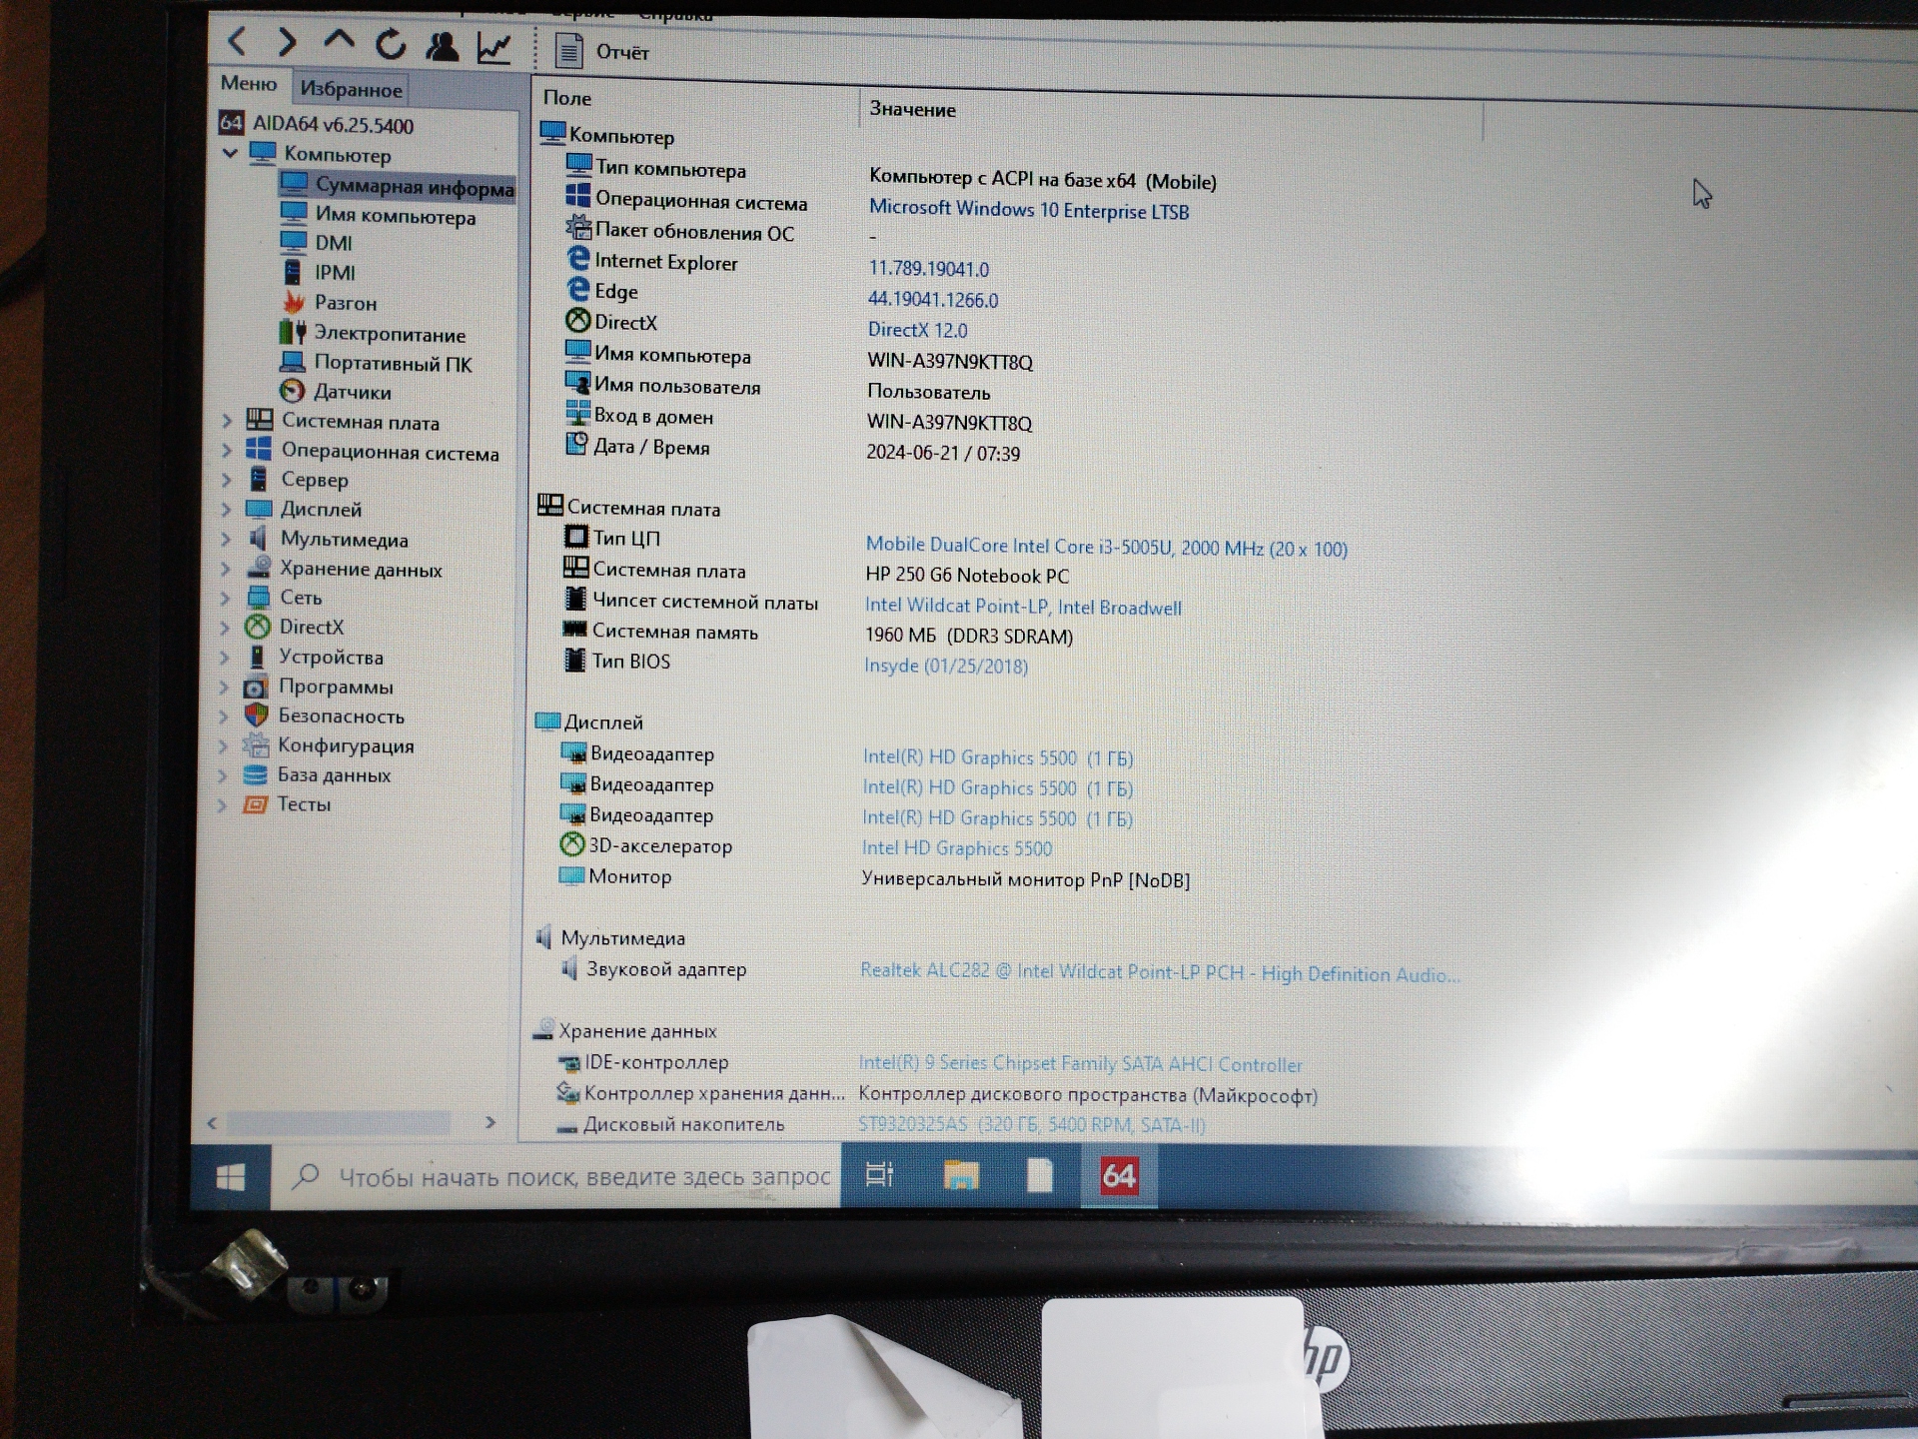Expand the DirectX tree node
This screenshot has height=1439, width=1918.
(x=225, y=628)
